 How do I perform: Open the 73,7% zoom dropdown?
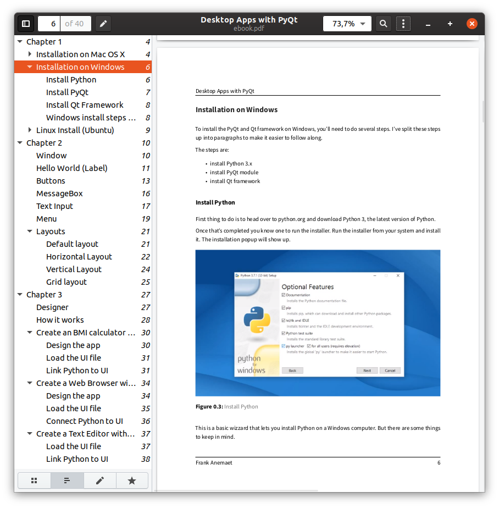[x=347, y=24]
